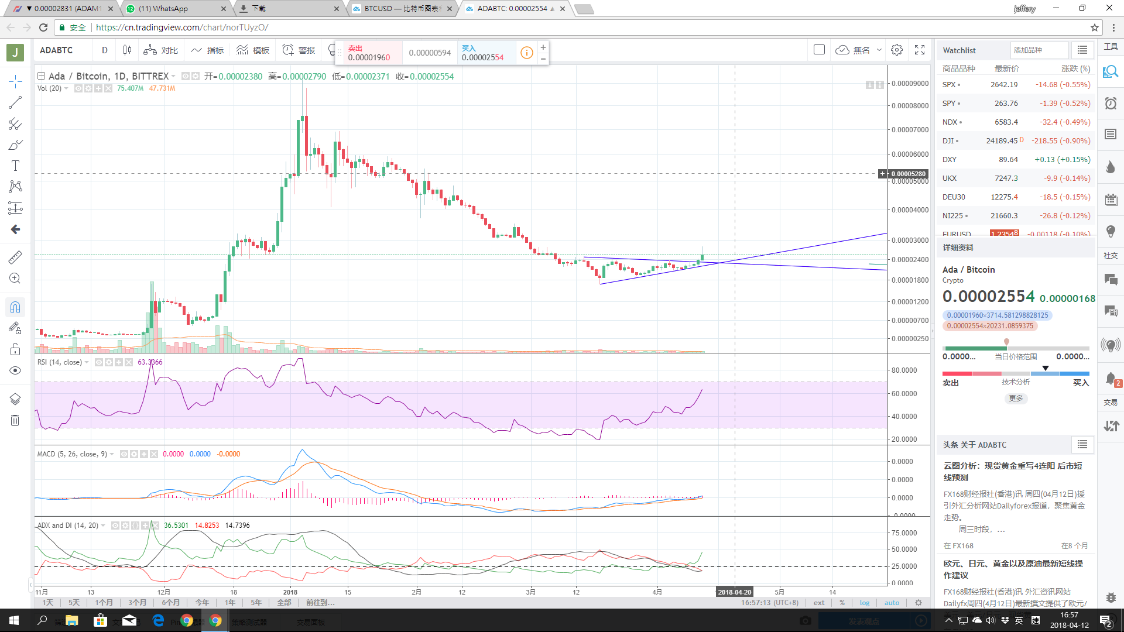Open Windows Start menu

[x=14, y=620]
